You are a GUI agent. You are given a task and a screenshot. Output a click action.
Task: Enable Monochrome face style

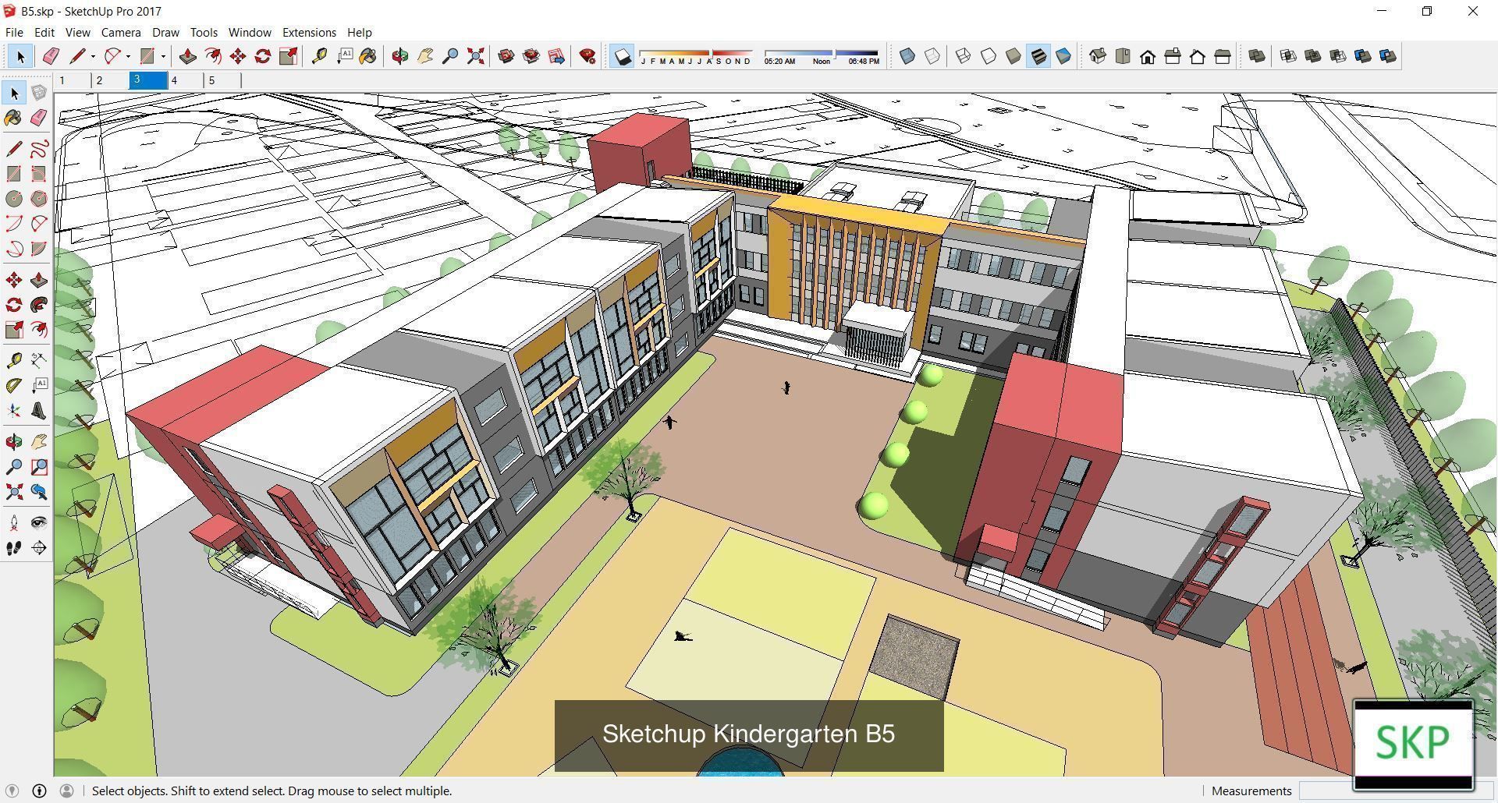pyautogui.click(x=1063, y=56)
